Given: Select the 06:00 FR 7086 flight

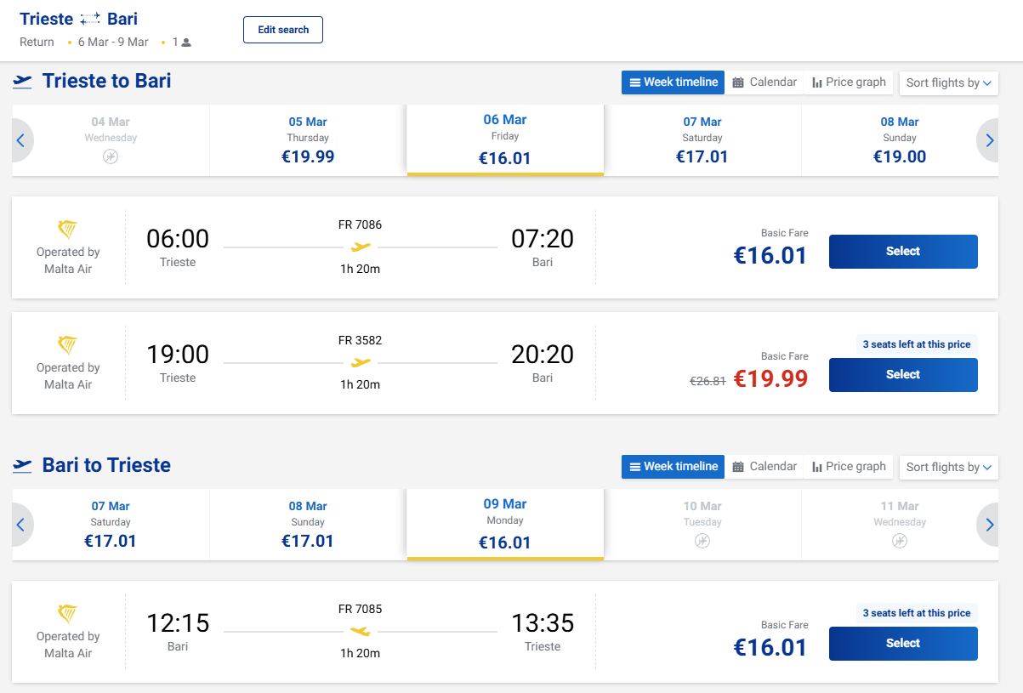Looking at the screenshot, I should tap(903, 252).
